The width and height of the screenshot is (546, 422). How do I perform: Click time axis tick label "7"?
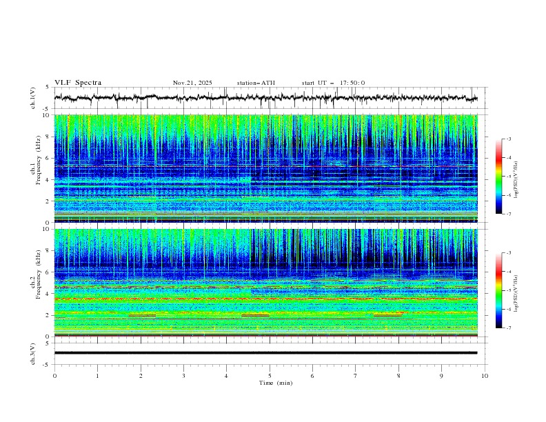(355, 376)
